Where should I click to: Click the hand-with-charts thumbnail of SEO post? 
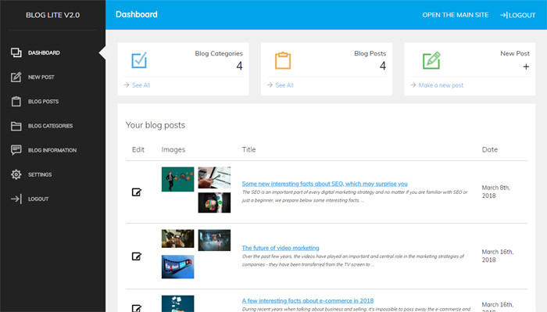point(214,178)
